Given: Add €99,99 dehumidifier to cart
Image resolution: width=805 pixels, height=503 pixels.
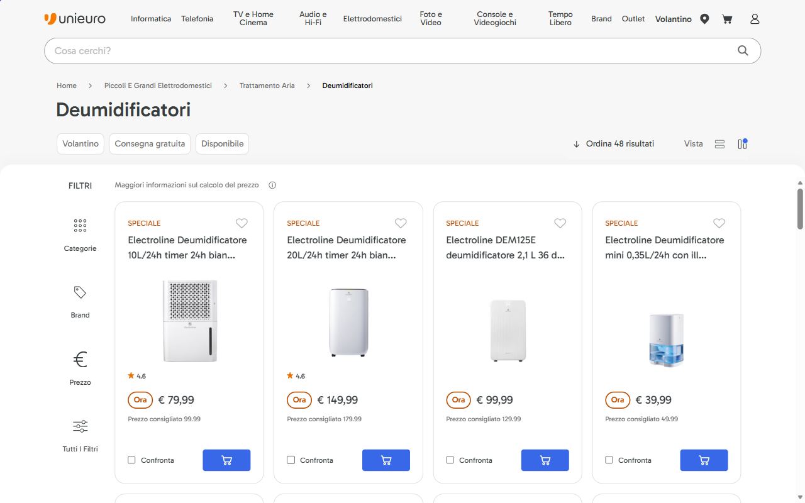Looking at the screenshot, I should tap(545, 460).
